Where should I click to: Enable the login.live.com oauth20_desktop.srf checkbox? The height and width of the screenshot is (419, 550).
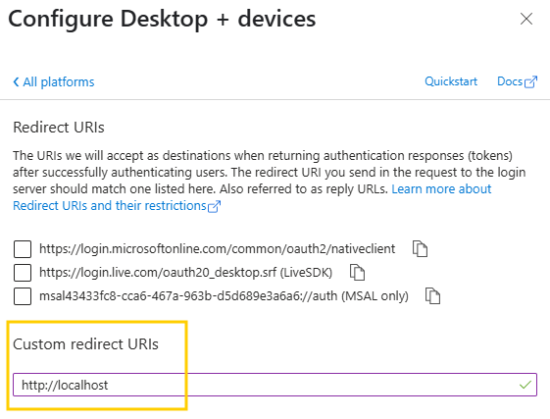(x=23, y=273)
